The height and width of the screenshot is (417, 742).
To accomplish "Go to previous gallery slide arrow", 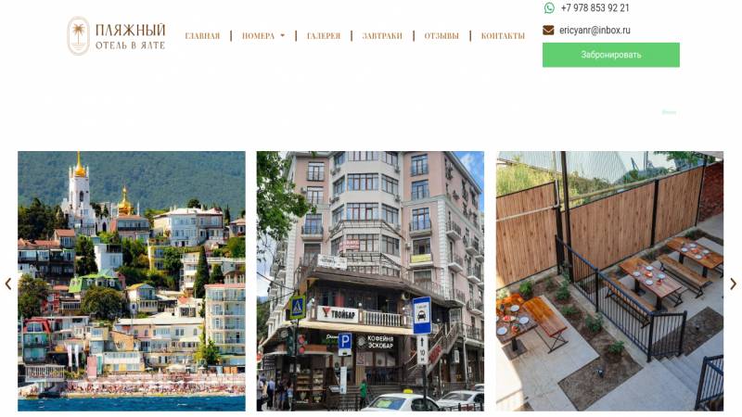I will 8,284.
